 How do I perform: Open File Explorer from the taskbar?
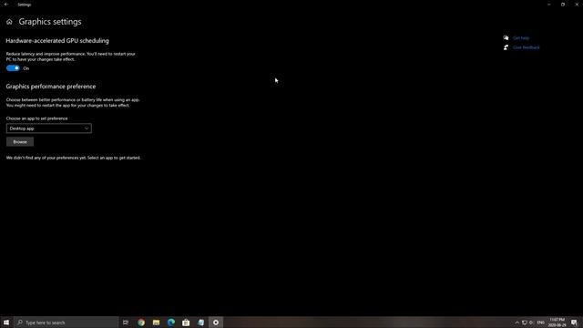pos(156,323)
